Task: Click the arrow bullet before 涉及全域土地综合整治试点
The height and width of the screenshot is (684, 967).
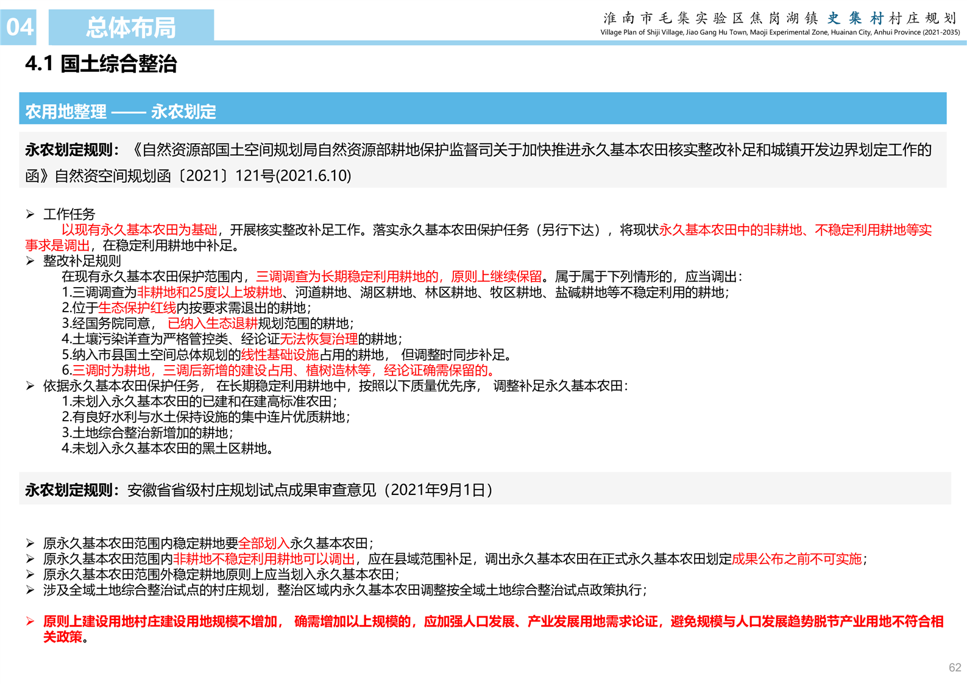Action: click(30, 590)
